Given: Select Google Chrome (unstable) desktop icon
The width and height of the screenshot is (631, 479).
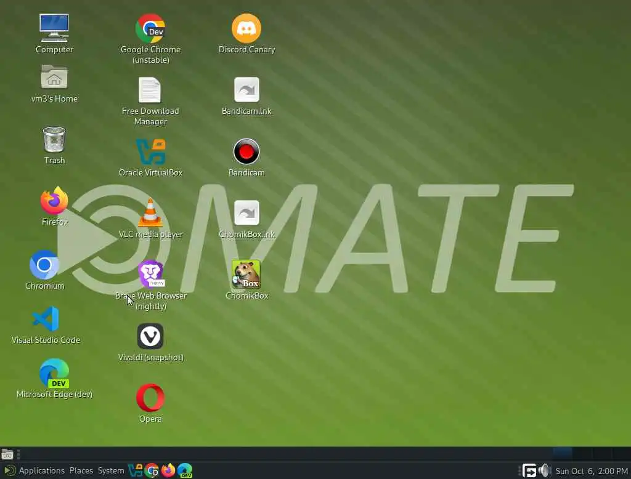Looking at the screenshot, I should coord(150,28).
